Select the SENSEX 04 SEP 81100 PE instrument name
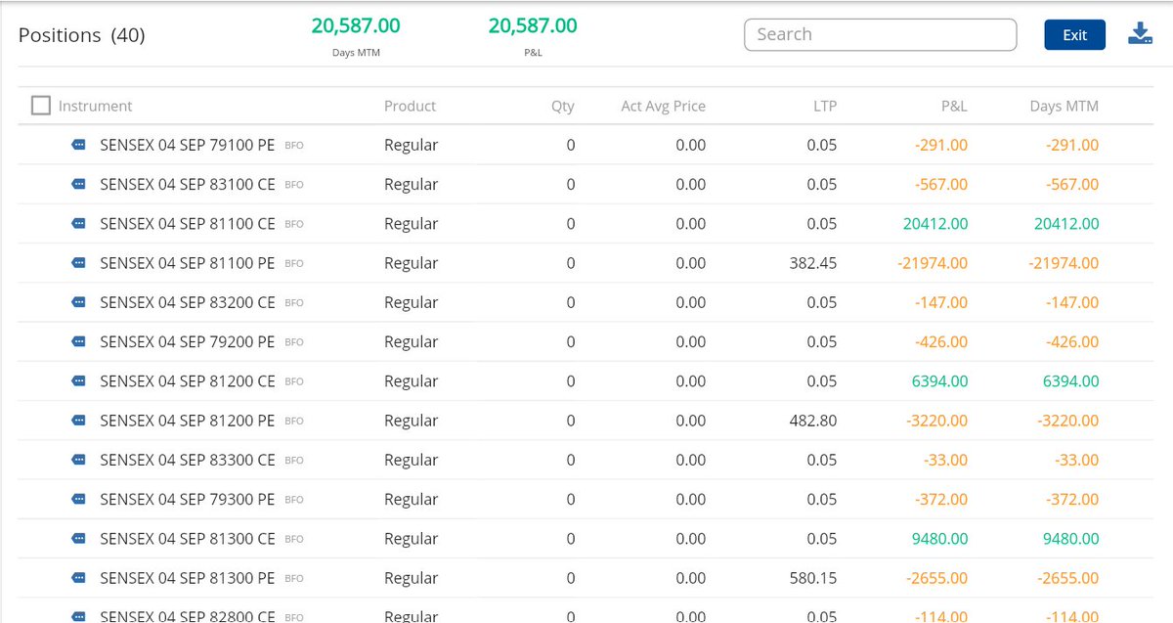The image size is (1173, 623). point(188,263)
